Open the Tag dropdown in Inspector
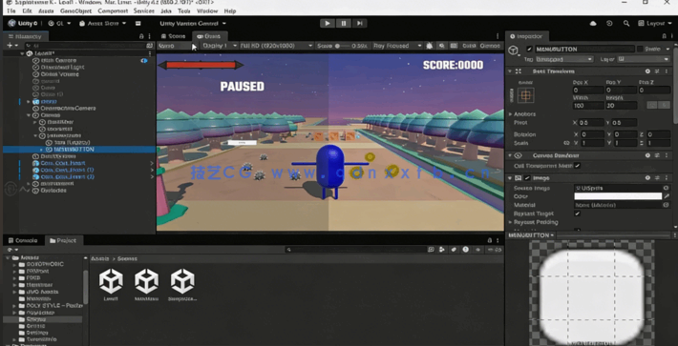This screenshot has width=678, height=346. tap(564, 59)
